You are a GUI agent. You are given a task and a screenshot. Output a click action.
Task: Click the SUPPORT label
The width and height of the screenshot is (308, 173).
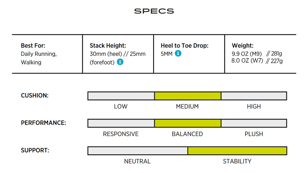(x=35, y=150)
